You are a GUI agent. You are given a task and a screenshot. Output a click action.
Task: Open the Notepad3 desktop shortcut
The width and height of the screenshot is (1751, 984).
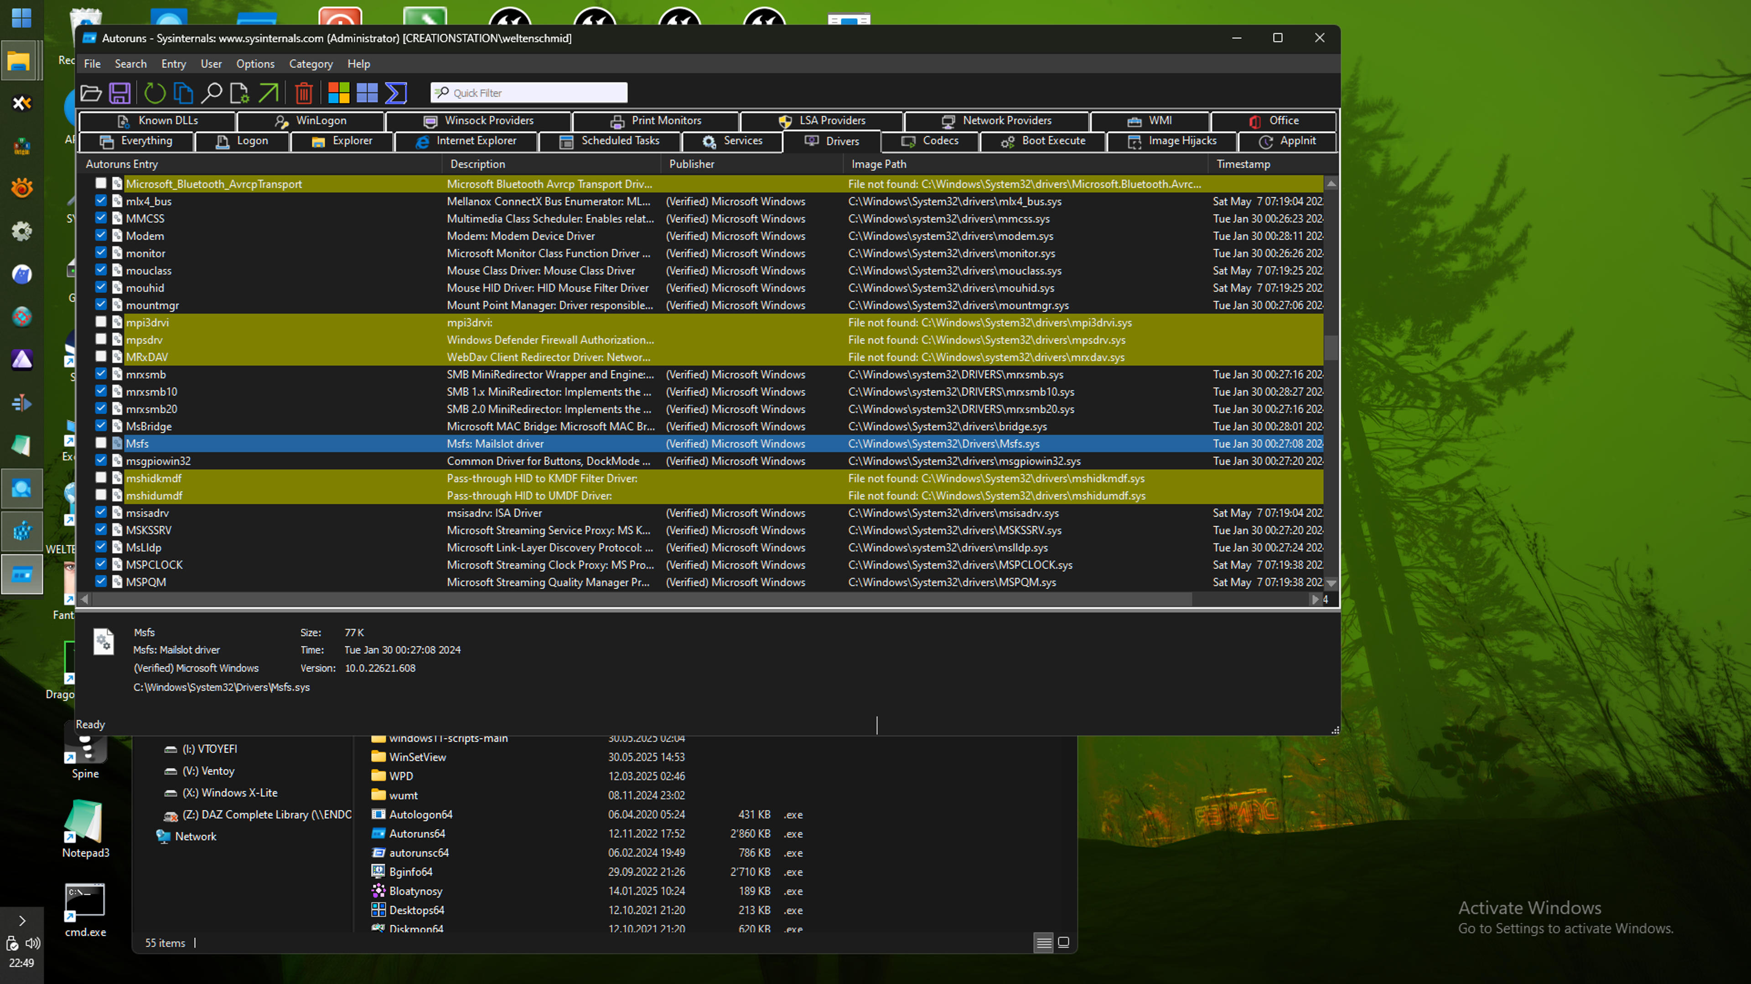coord(86,829)
